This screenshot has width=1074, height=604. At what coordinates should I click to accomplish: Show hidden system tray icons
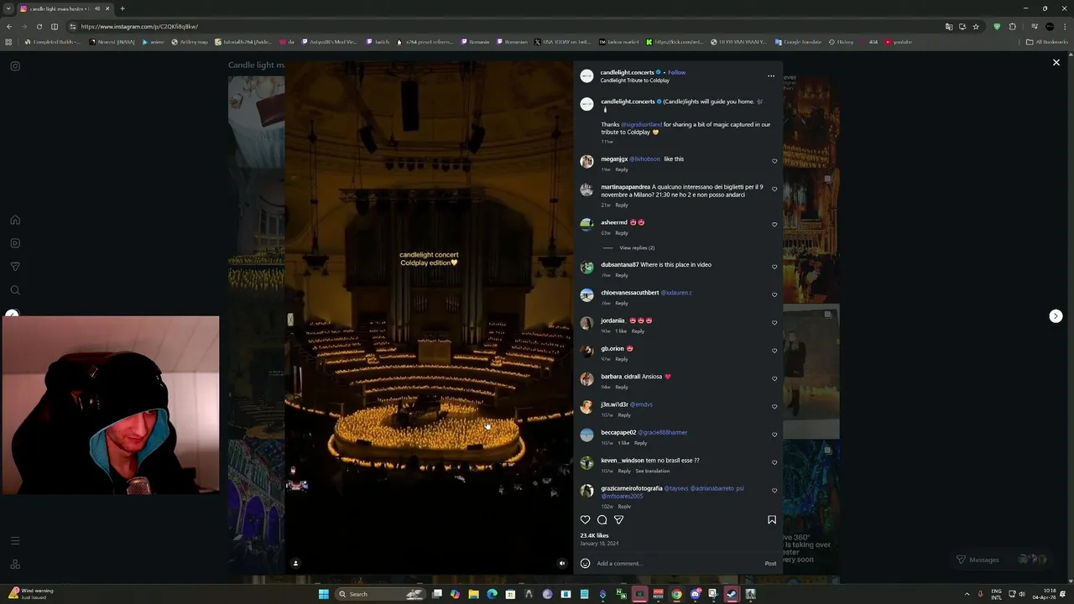967,594
